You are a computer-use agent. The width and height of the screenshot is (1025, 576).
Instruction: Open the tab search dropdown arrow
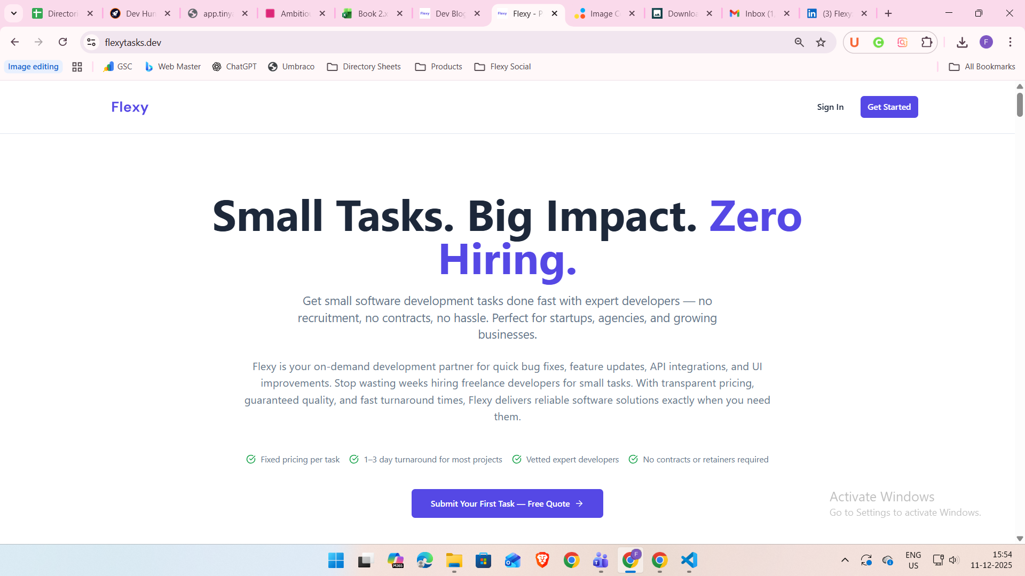(x=14, y=13)
